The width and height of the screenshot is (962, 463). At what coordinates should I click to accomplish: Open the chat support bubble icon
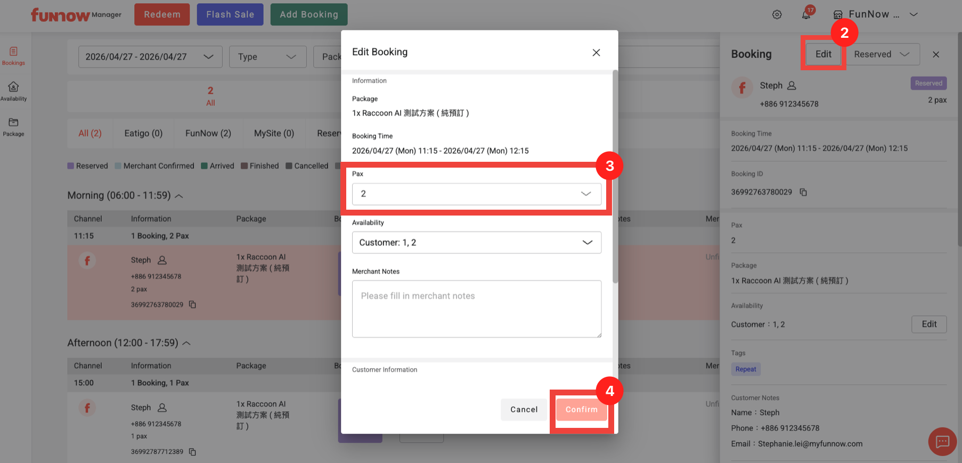(x=942, y=441)
